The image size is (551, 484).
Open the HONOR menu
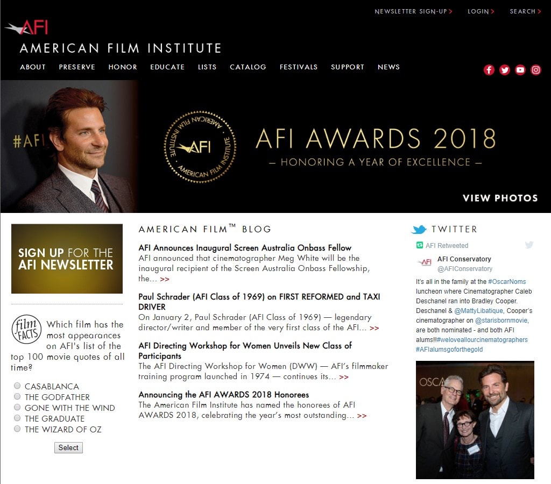click(123, 67)
